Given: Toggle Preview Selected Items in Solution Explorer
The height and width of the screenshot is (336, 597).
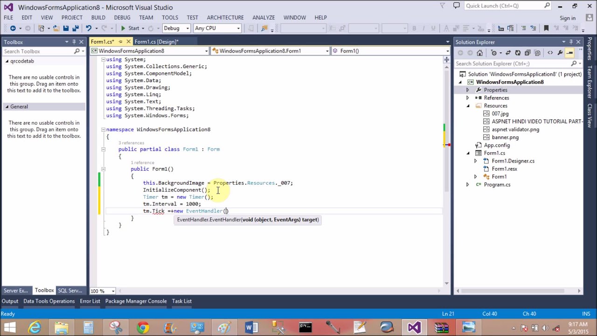Looking at the screenshot, I should pos(569,53).
